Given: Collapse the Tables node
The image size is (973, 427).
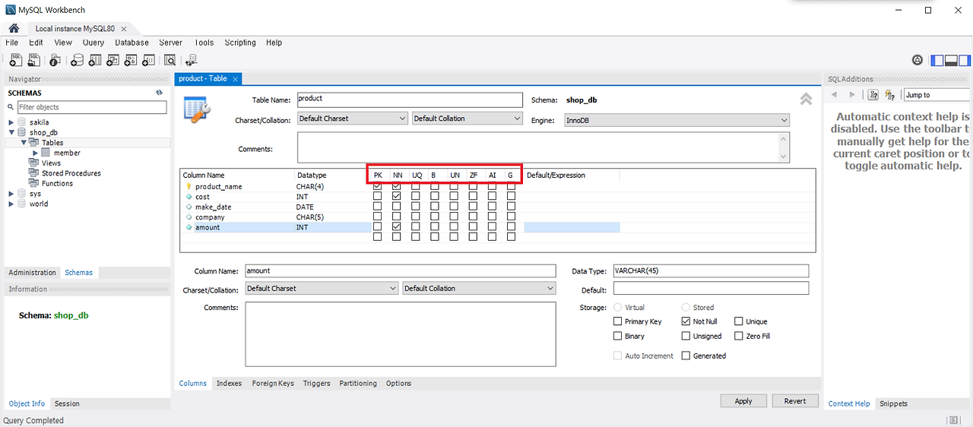Looking at the screenshot, I should click(24, 142).
